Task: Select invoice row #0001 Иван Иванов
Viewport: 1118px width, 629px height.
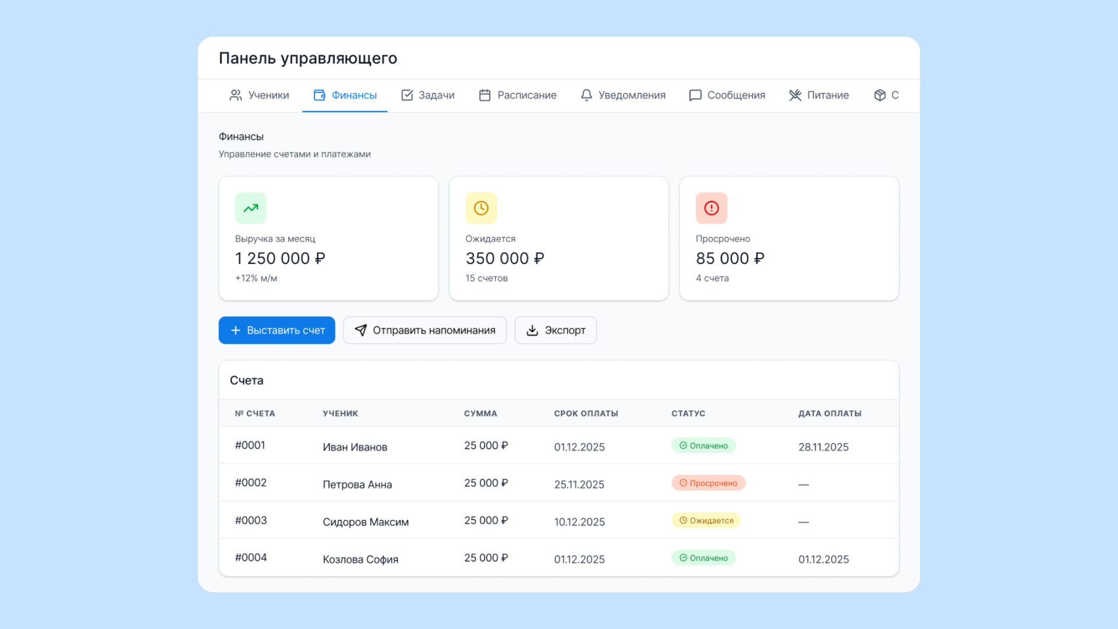Action: coord(355,447)
